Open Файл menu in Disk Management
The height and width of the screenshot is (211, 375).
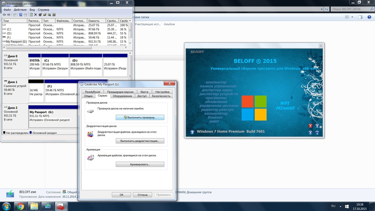(x=7, y=10)
